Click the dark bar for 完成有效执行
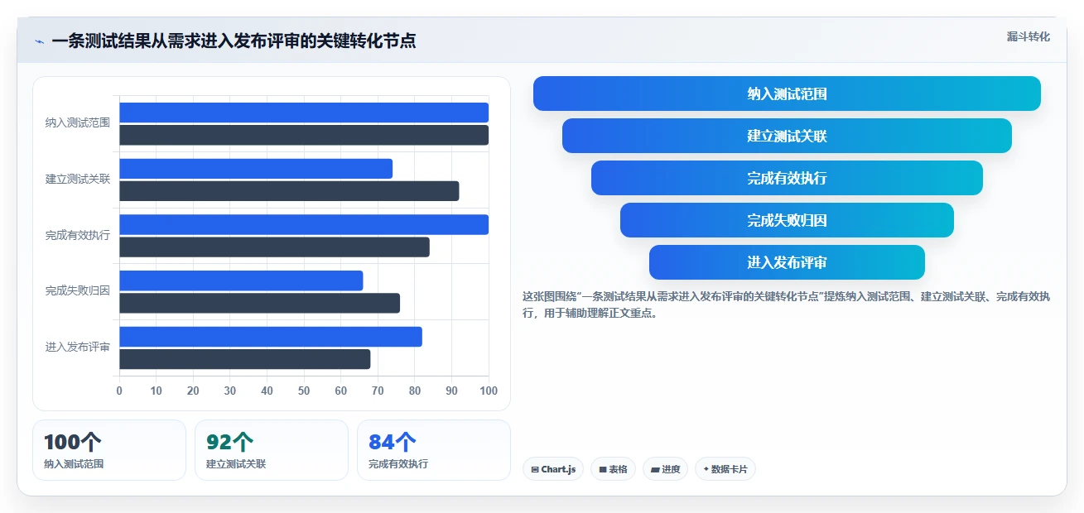The height and width of the screenshot is (513, 1084). point(274,247)
